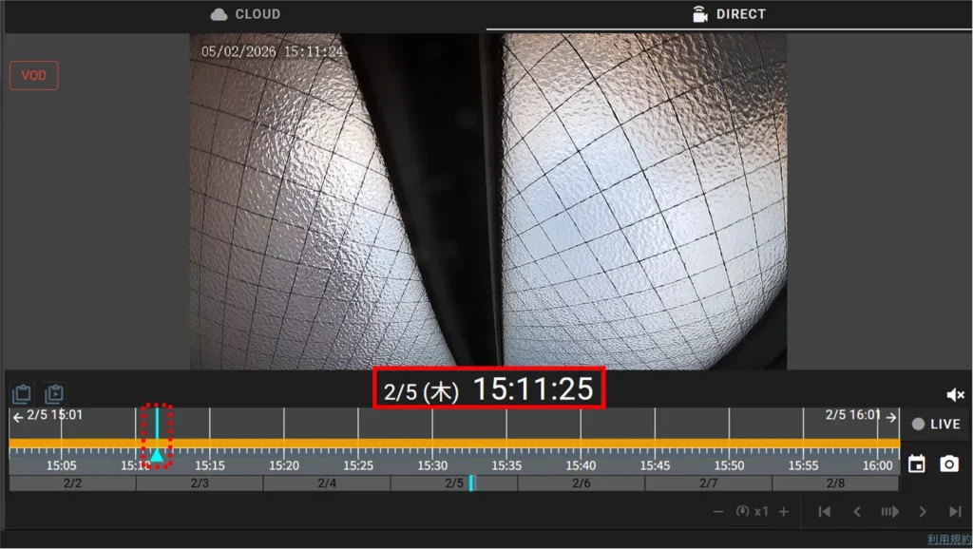Switch to LIVE view

(x=935, y=425)
